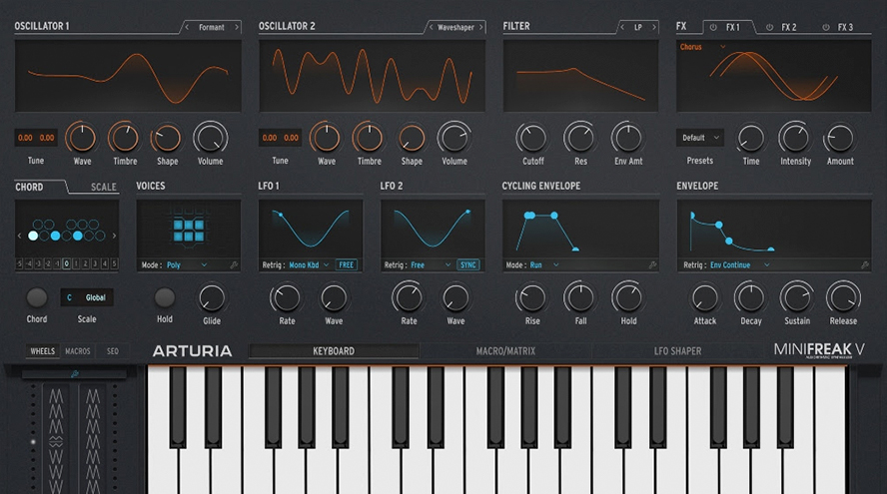Select previous Oscillator 2 type arrow
Viewport: 887px width, 494px height.
tap(432, 27)
